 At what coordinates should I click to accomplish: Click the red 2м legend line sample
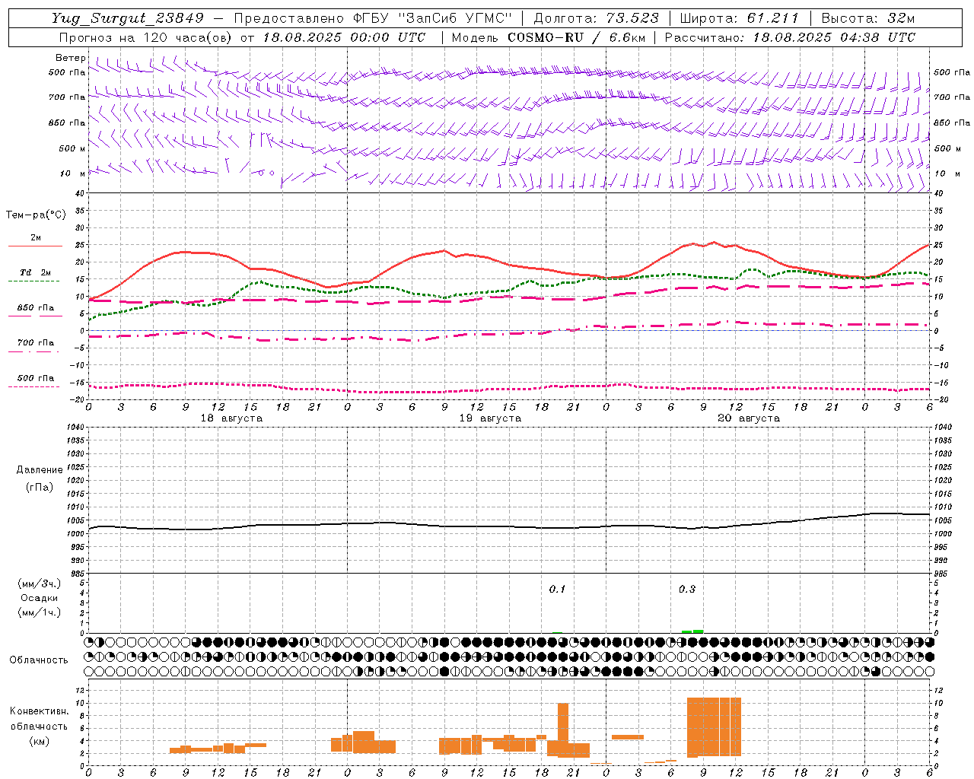click(x=35, y=246)
